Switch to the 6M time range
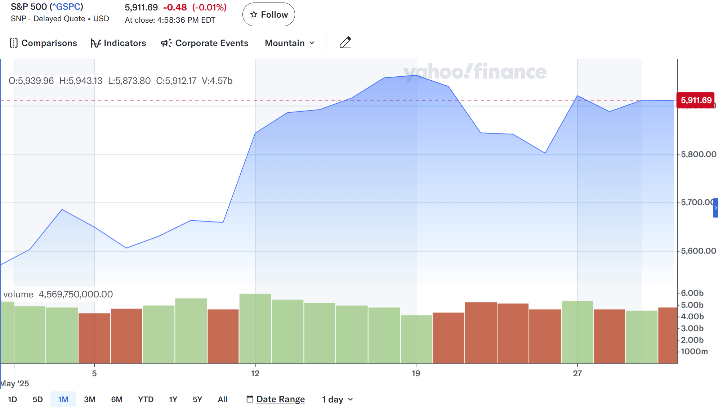Viewport: 718px width, 409px height. click(117, 399)
